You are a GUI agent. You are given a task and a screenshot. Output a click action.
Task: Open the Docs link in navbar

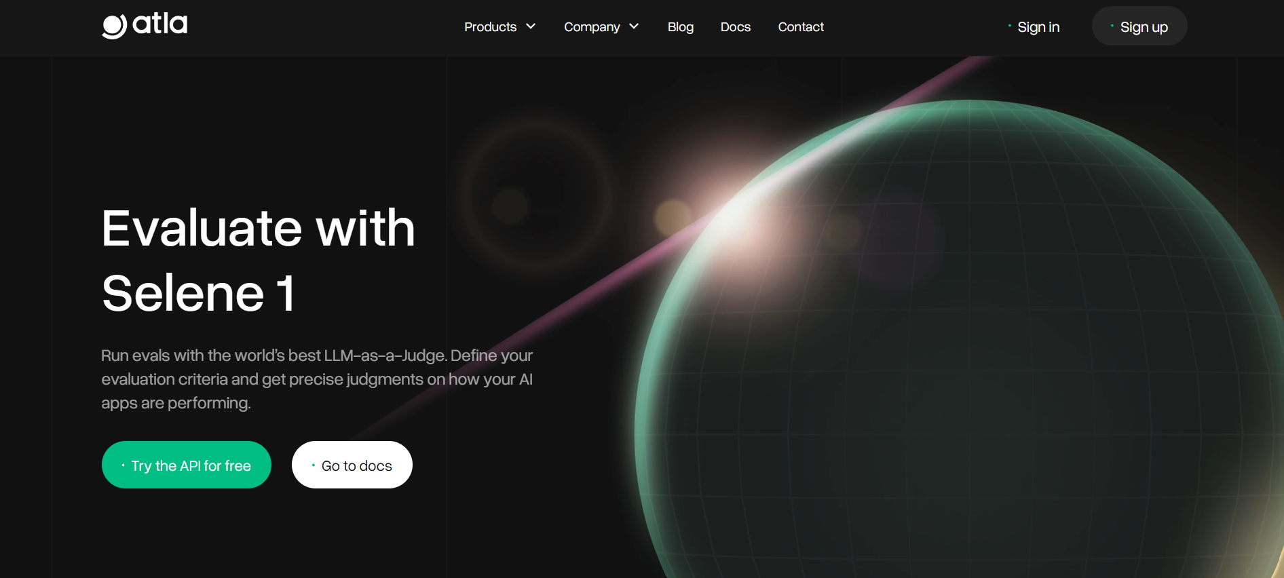click(x=736, y=26)
